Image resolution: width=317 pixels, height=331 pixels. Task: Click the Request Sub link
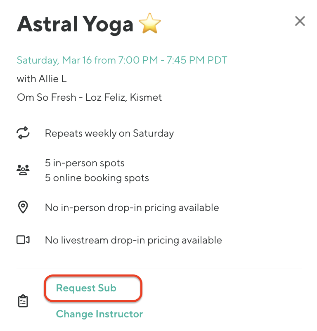[x=86, y=288]
